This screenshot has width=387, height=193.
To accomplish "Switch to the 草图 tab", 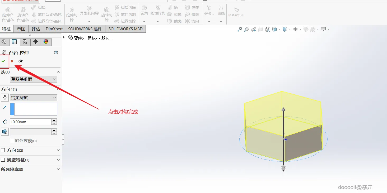I will [21, 29].
